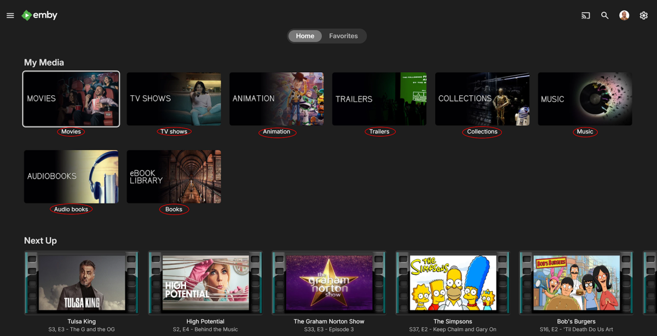Click the Audio books label text

point(71,210)
